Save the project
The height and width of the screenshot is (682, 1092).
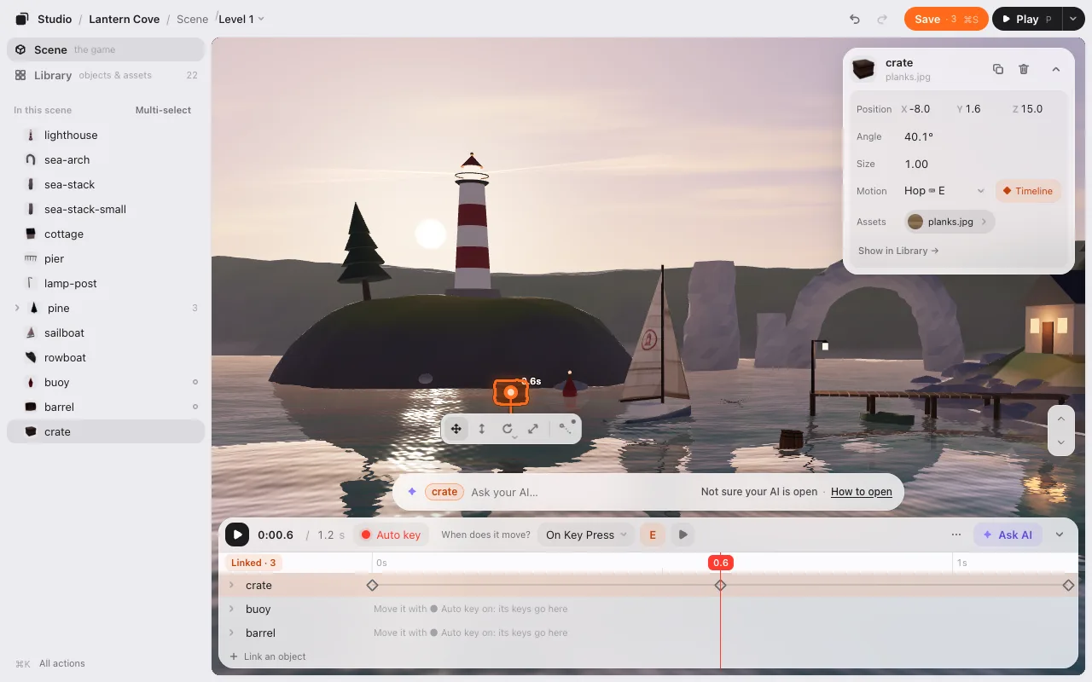946,19
